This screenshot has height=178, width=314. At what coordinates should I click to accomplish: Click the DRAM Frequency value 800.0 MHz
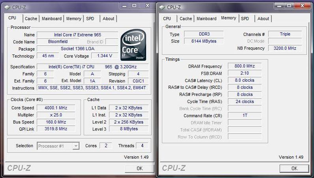pos(245,66)
